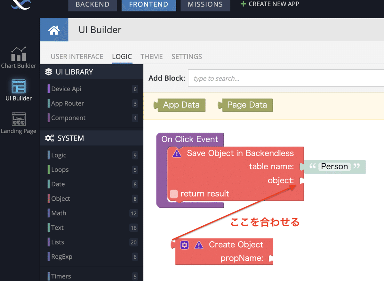Click the gear icon on Create Object block
The image size is (384, 281).
pyautogui.click(x=184, y=245)
